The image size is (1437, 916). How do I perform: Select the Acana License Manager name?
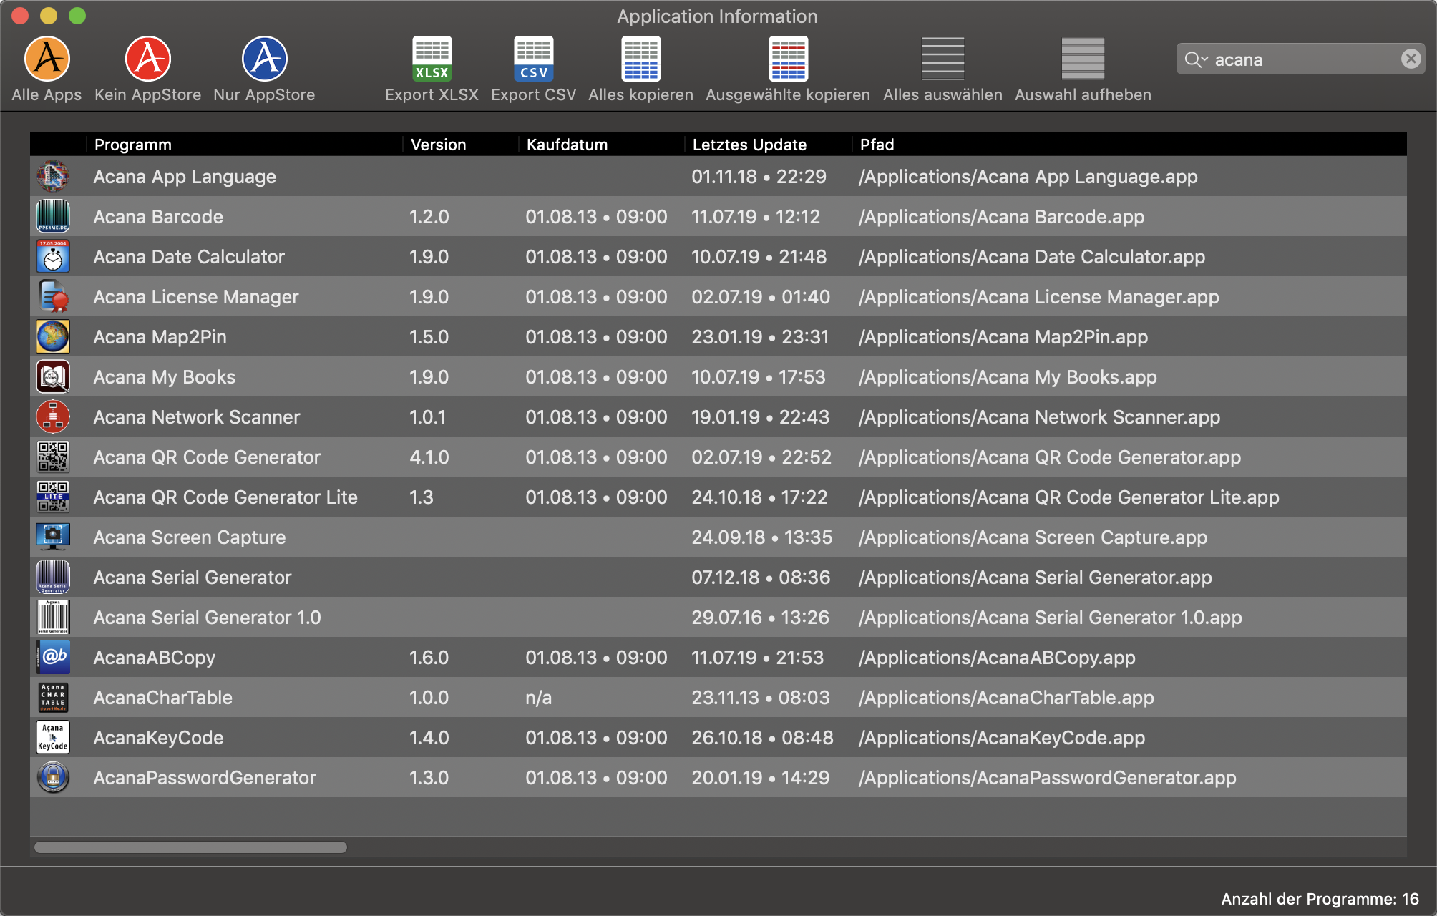[196, 297]
